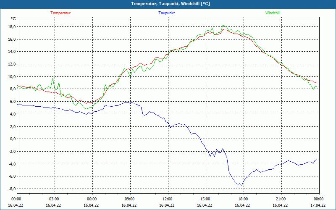The height and width of the screenshot is (210, 336).
Task: Click the 06:00 time axis label
Action: coord(92,199)
